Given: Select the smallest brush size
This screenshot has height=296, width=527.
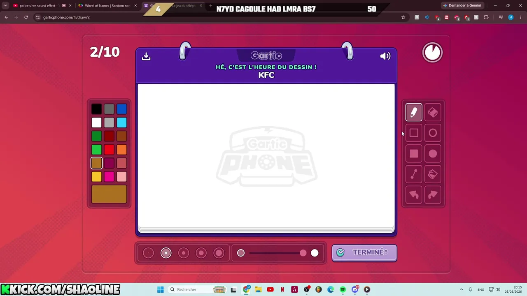Looking at the screenshot, I should [148, 253].
